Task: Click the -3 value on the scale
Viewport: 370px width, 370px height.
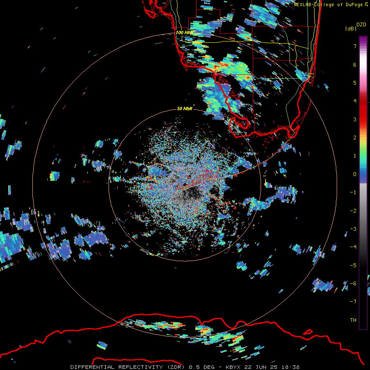Action: (x=353, y=229)
